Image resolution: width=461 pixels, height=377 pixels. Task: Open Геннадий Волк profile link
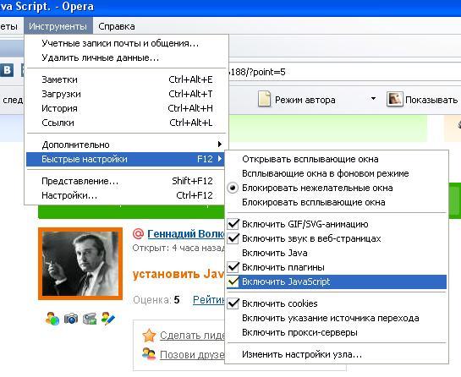pyautogui.click(x=185, y=234)
